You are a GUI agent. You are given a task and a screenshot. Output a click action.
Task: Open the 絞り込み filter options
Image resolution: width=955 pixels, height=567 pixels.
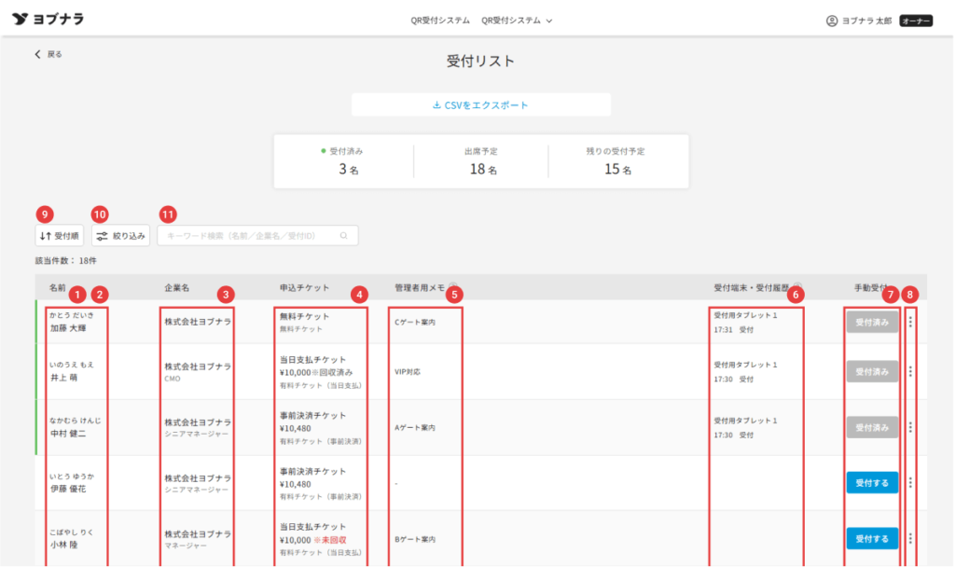[120, 236]
